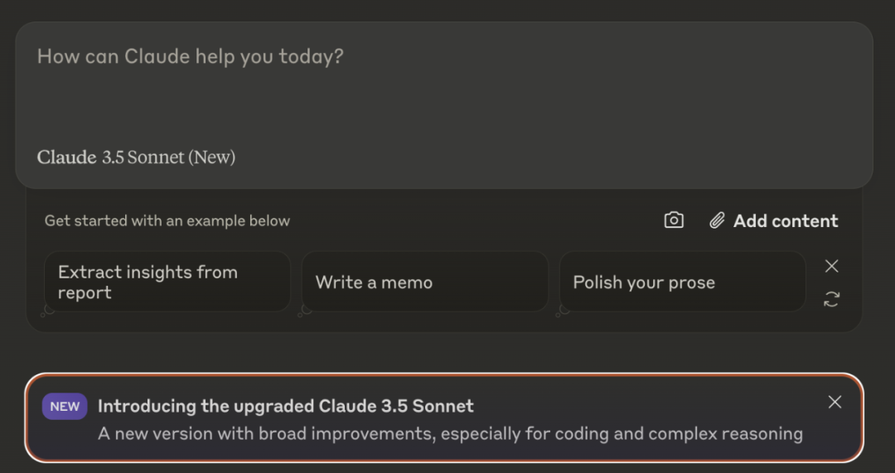The width and height of the screenshot is (895, 473).
Task: Click the small corner icon on 'Write a memo' chip
Action: click(306, 310)
